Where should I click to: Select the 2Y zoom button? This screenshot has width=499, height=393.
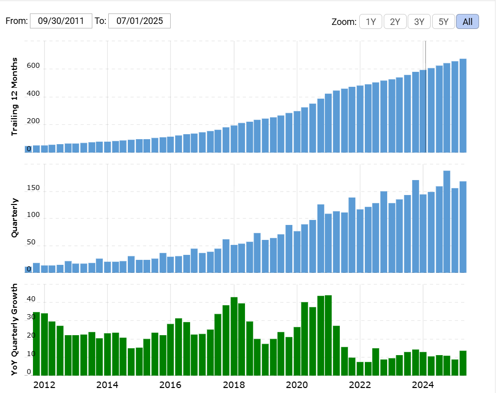point(395,21)
